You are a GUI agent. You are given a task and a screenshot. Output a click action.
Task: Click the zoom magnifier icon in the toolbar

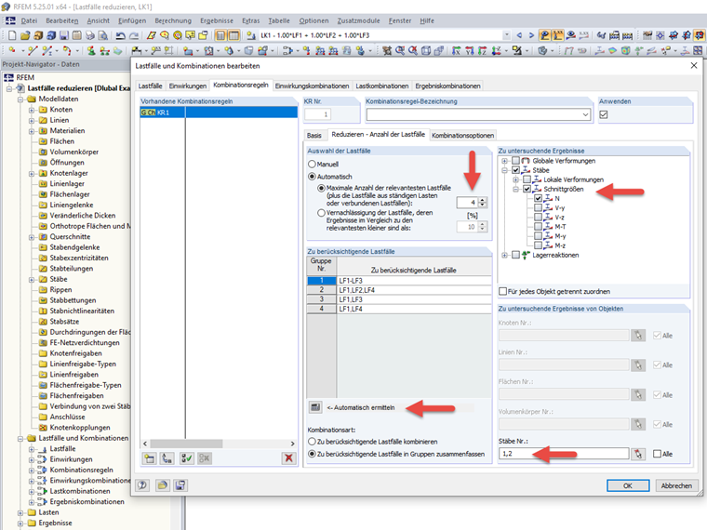tap(400, 51)
